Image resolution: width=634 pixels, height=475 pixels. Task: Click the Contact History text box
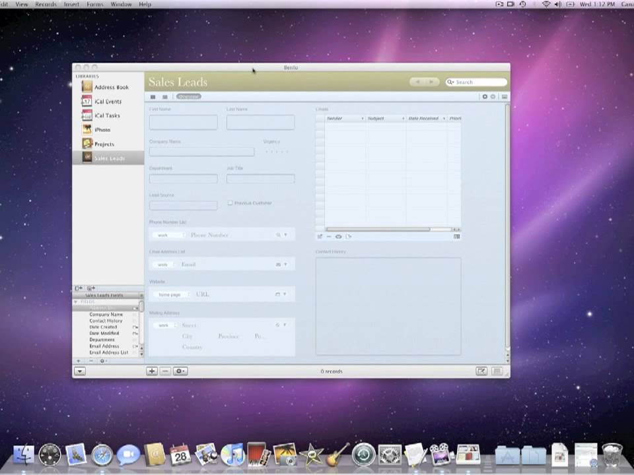(388, 306)
